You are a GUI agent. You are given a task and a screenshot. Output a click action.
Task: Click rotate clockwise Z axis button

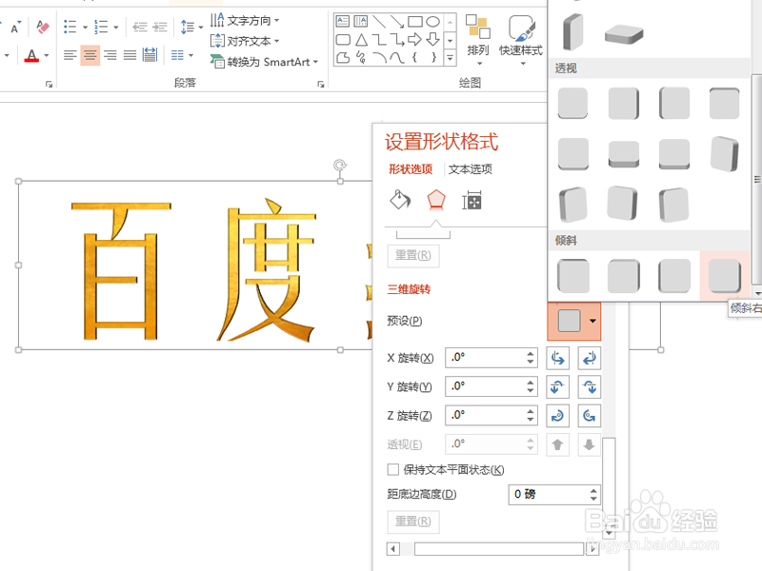(x=558, y=416)
